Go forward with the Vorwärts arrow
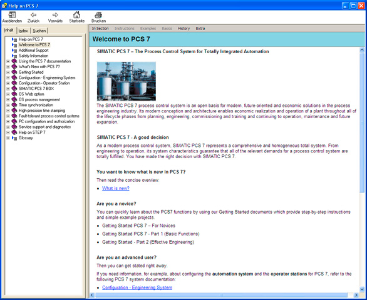Screen dimensions: 367x300 tap(55, 15)
